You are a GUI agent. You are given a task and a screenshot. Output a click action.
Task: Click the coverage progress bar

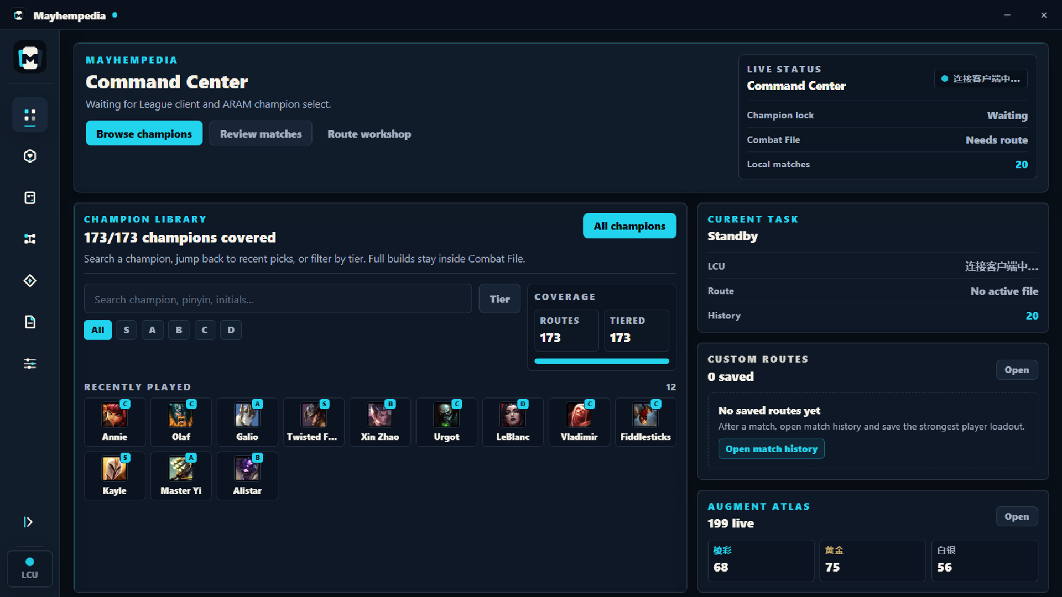(602, 361)
